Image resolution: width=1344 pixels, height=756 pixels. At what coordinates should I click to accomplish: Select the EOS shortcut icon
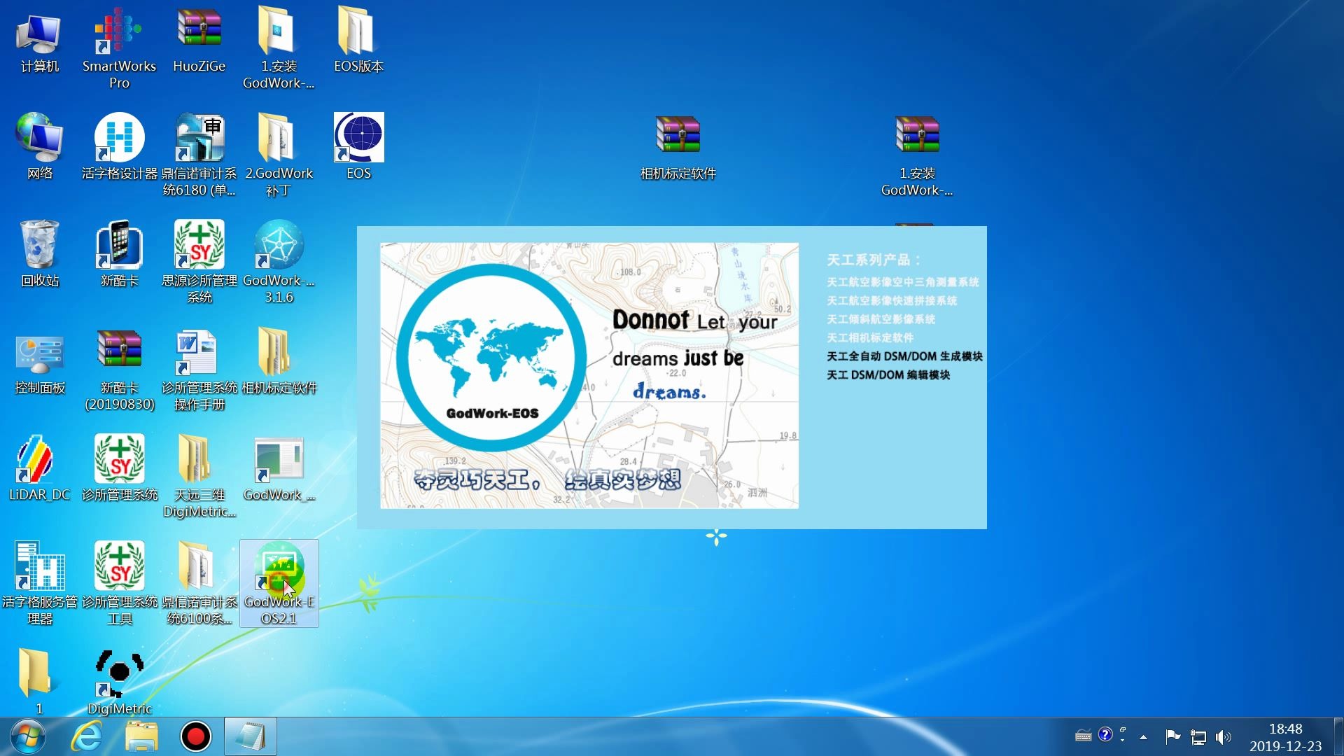coord(358,147)
